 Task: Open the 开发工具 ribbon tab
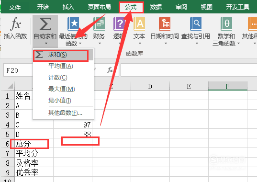[238, 7]
